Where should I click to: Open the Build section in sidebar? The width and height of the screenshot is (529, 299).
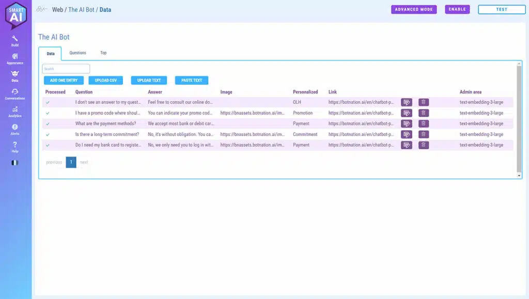(x=15, y=40)
